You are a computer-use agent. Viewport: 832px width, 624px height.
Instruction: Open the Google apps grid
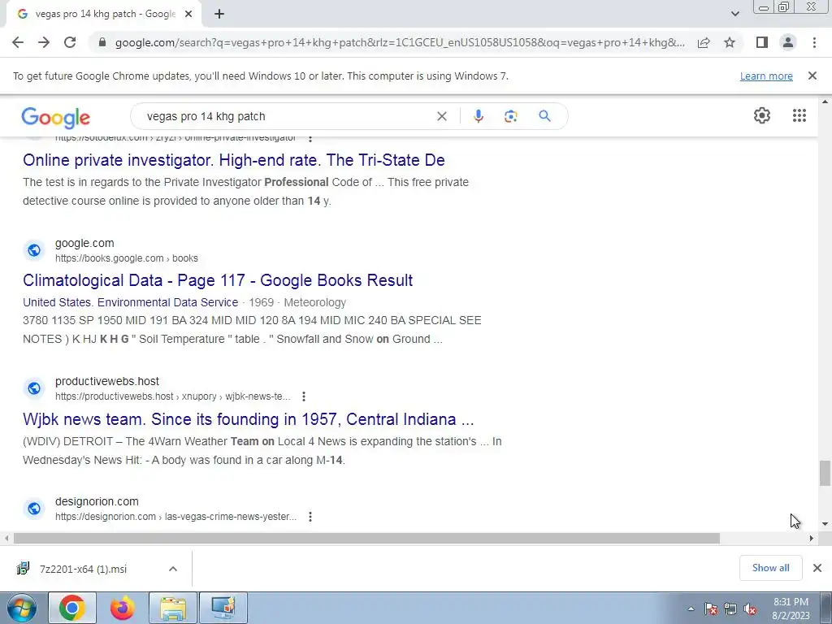799,115
